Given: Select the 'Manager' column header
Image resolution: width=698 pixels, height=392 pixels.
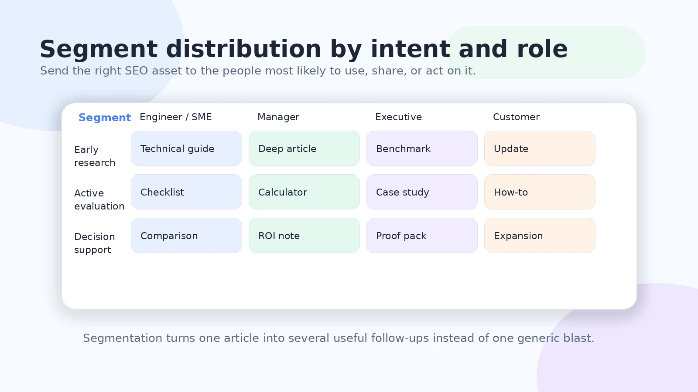Looking at the screenshot, I should (x=278, y=117).
